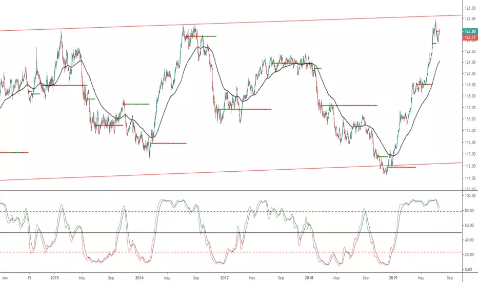This screenshot has height=282, width=478.
Task: Click the 2017 year label on time axis
Action: point(224,278)
